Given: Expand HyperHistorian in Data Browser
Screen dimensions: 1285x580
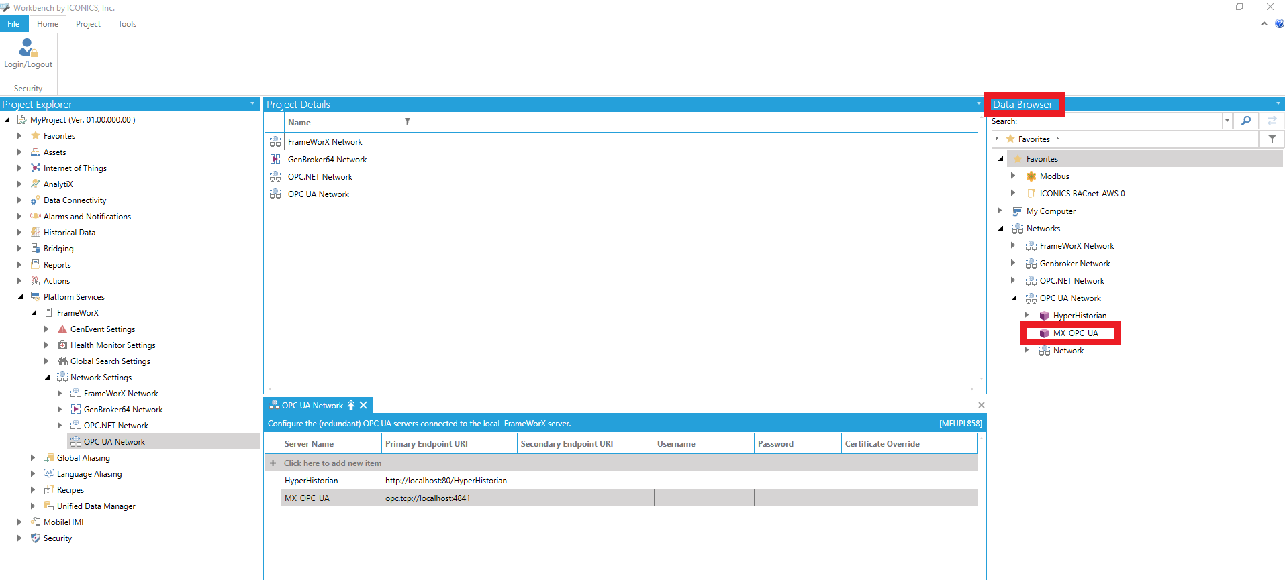Looking at the screenshot, I should (x=1027, y=316).
